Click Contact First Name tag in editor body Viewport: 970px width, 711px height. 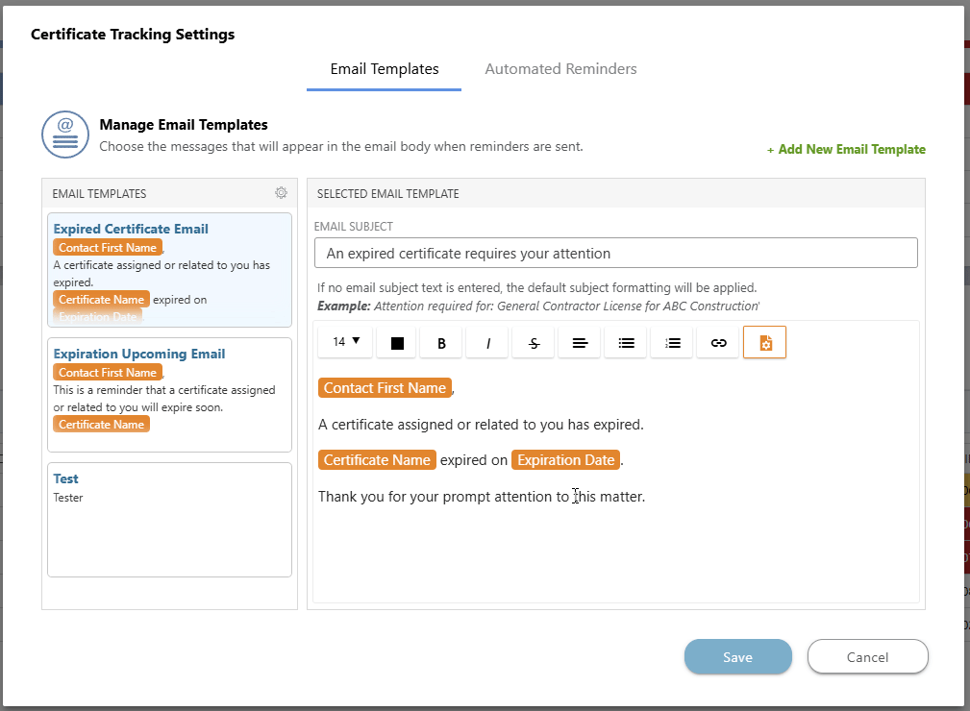coord(385,387)
